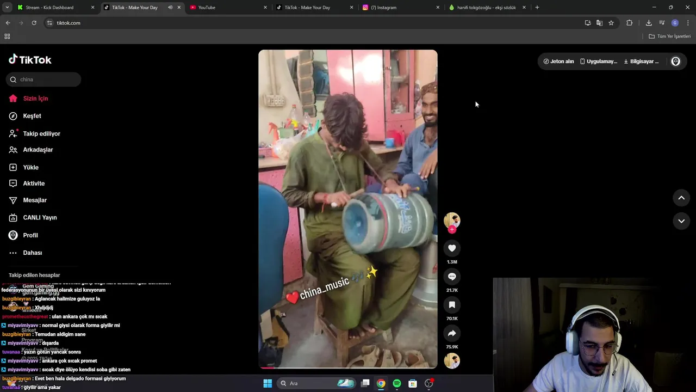This screenshot has width=696, height=392.
Task: Mute the active TikTok tab audio
Action: (170, 8)
